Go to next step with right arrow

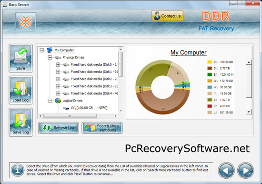(245, 170)
